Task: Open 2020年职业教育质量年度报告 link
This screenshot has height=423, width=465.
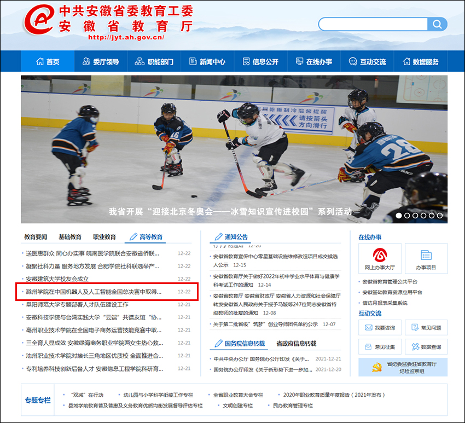Action: pyautogui.click(x=334, y=395)
